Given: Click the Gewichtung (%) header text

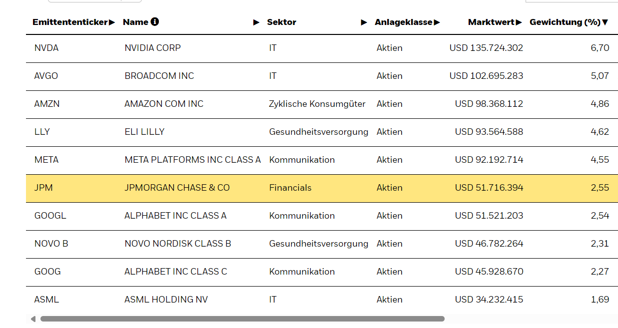Looking at the screenshot, I should tap(565, 22).
